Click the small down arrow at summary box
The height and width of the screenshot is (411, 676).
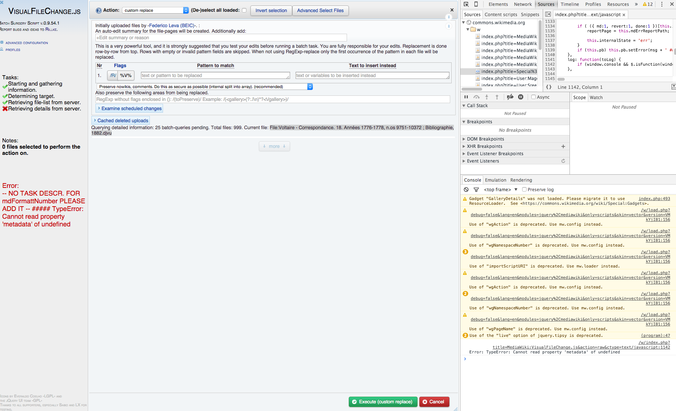click(449, 26)
